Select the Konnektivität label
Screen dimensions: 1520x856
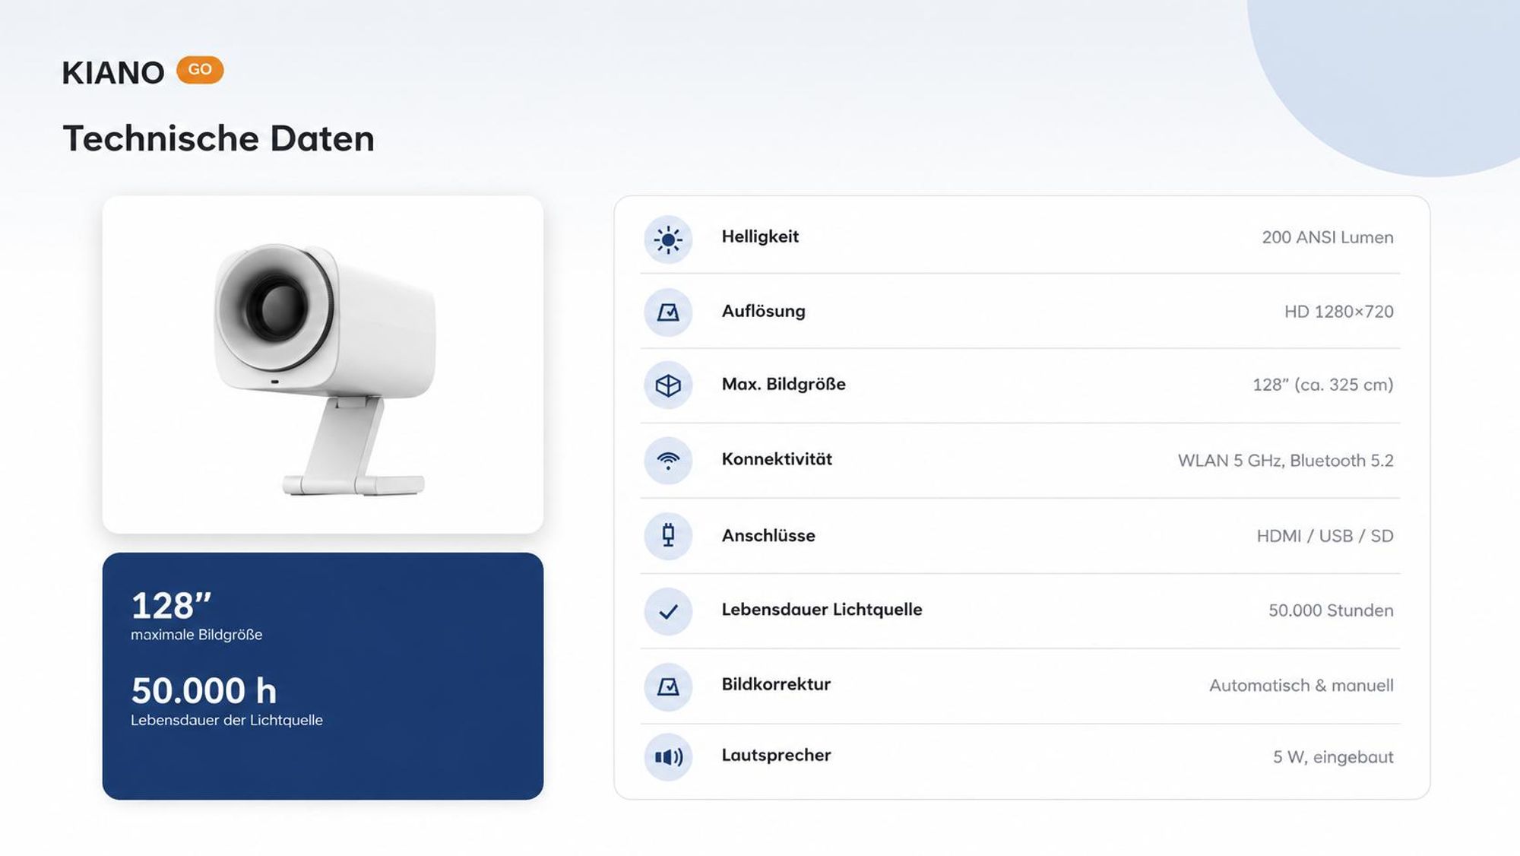[777, 459]
